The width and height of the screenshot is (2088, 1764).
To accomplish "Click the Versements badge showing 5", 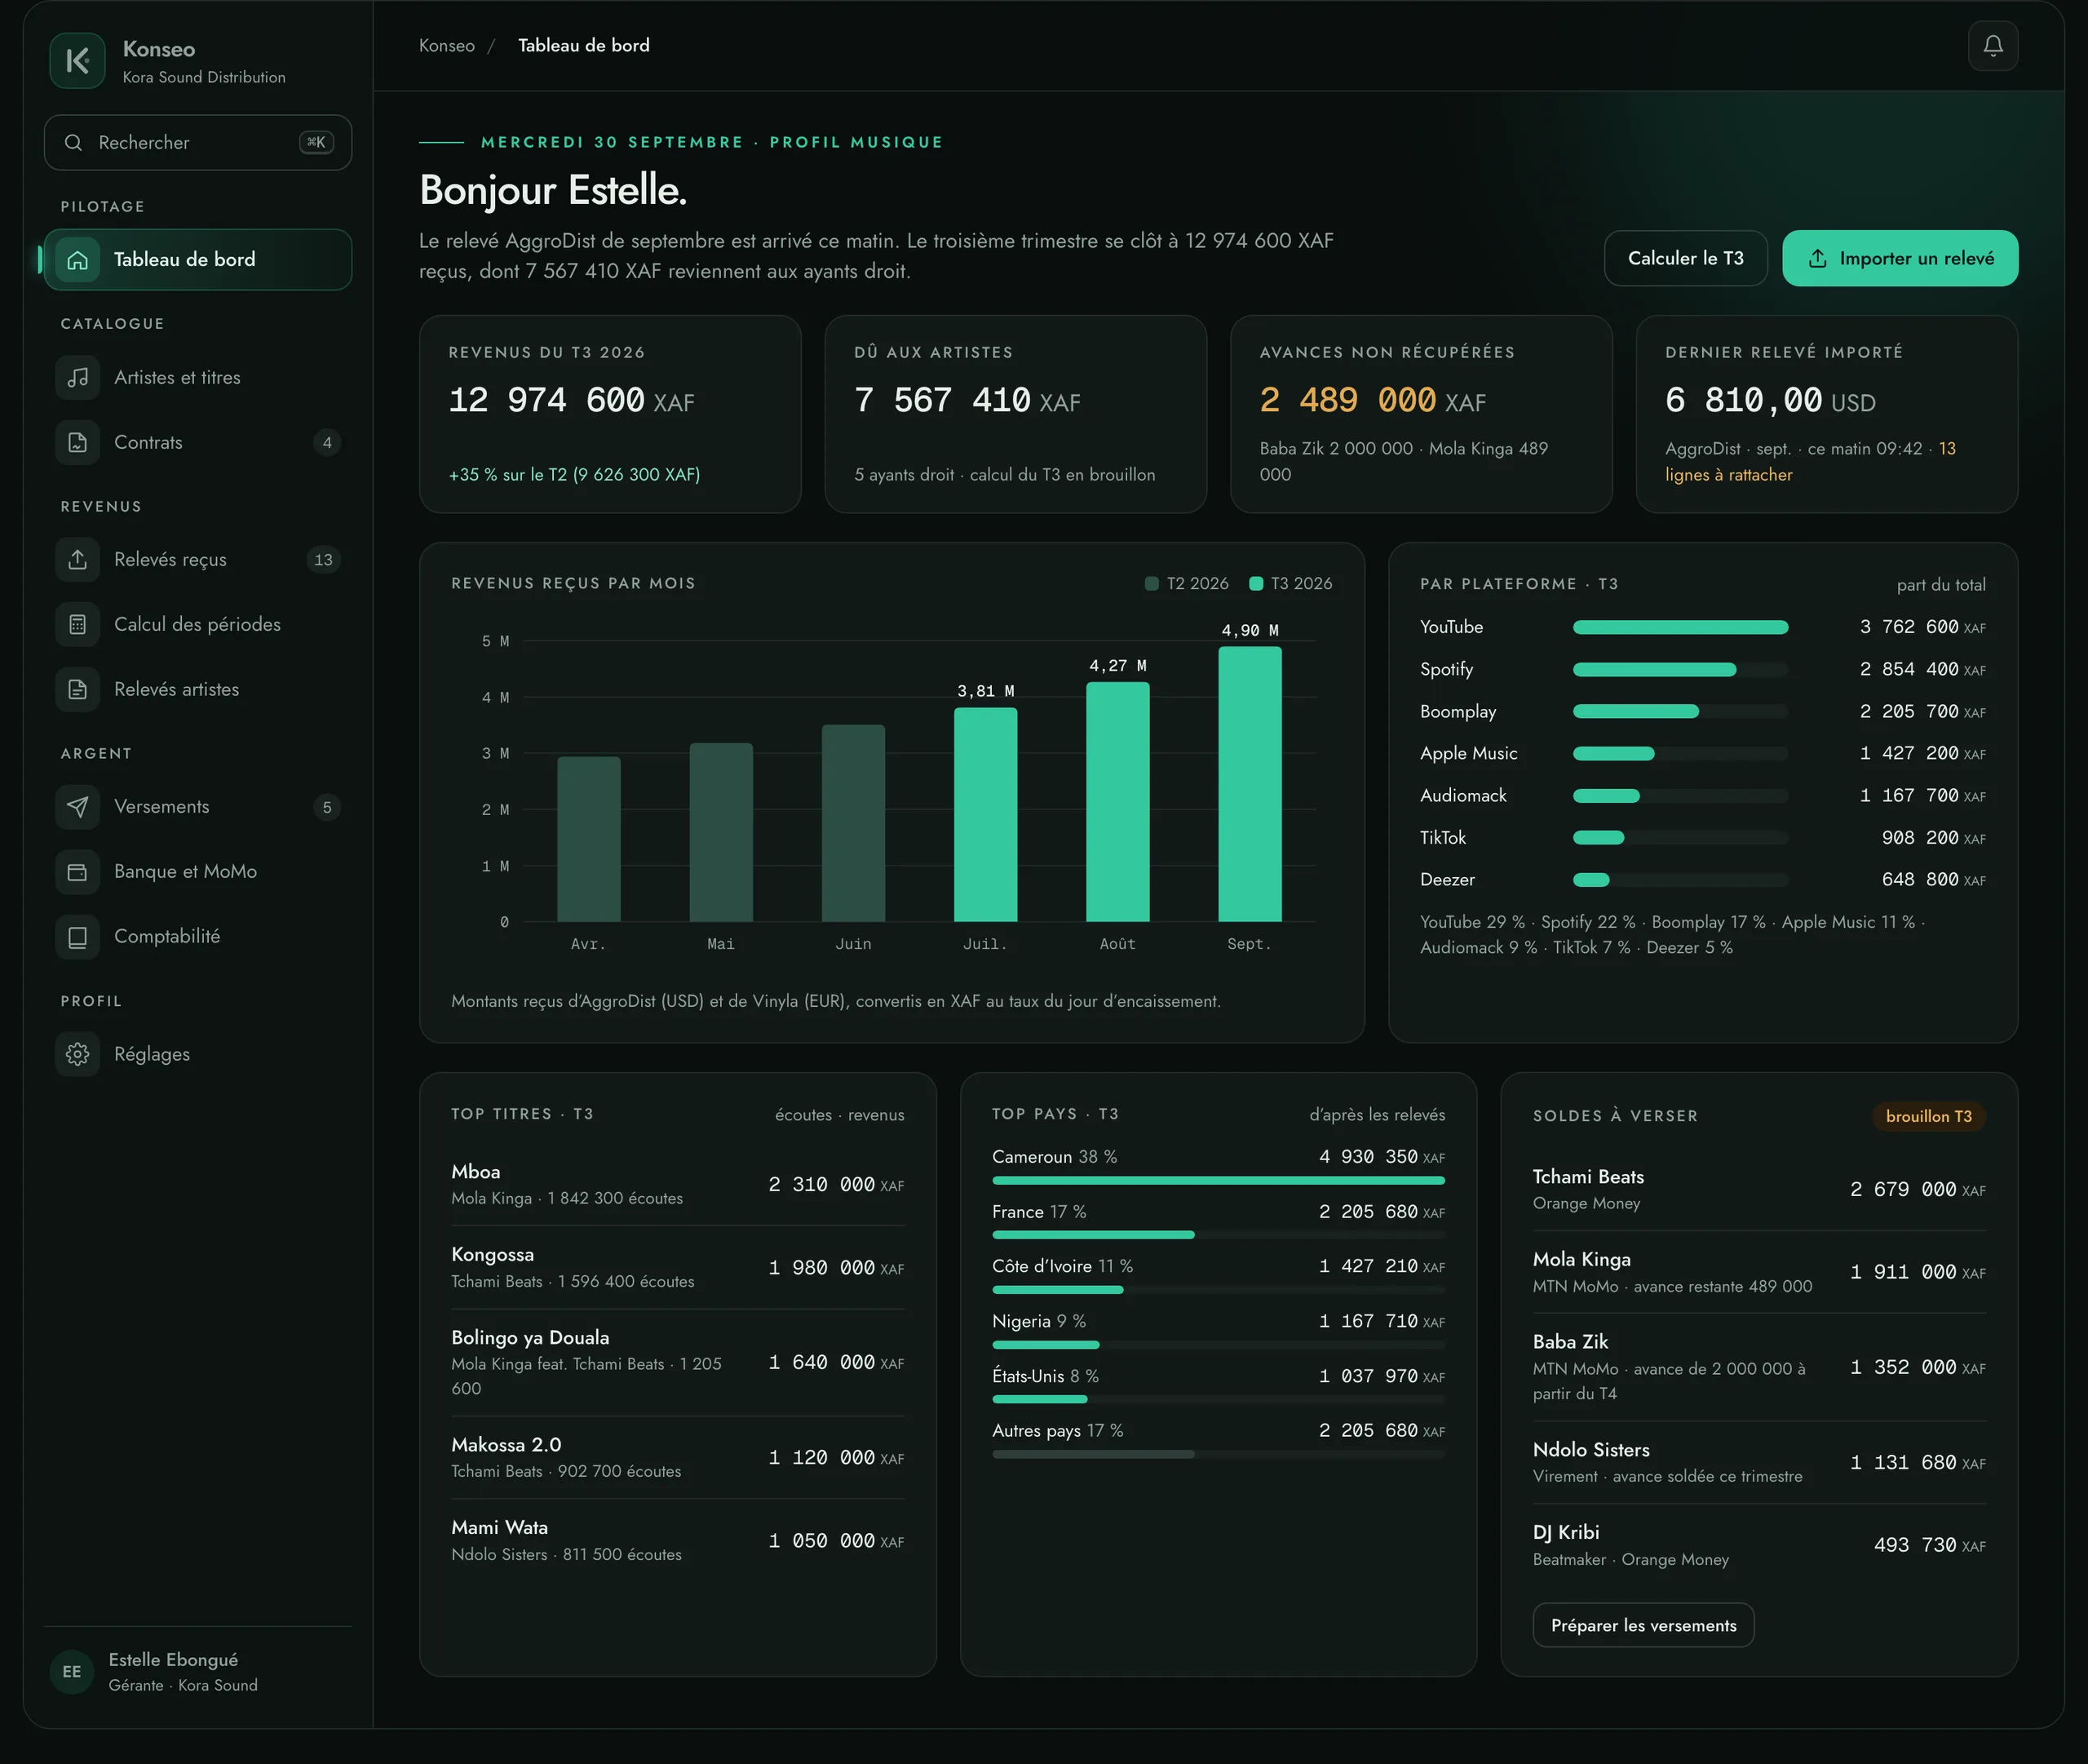I will 327,807.
